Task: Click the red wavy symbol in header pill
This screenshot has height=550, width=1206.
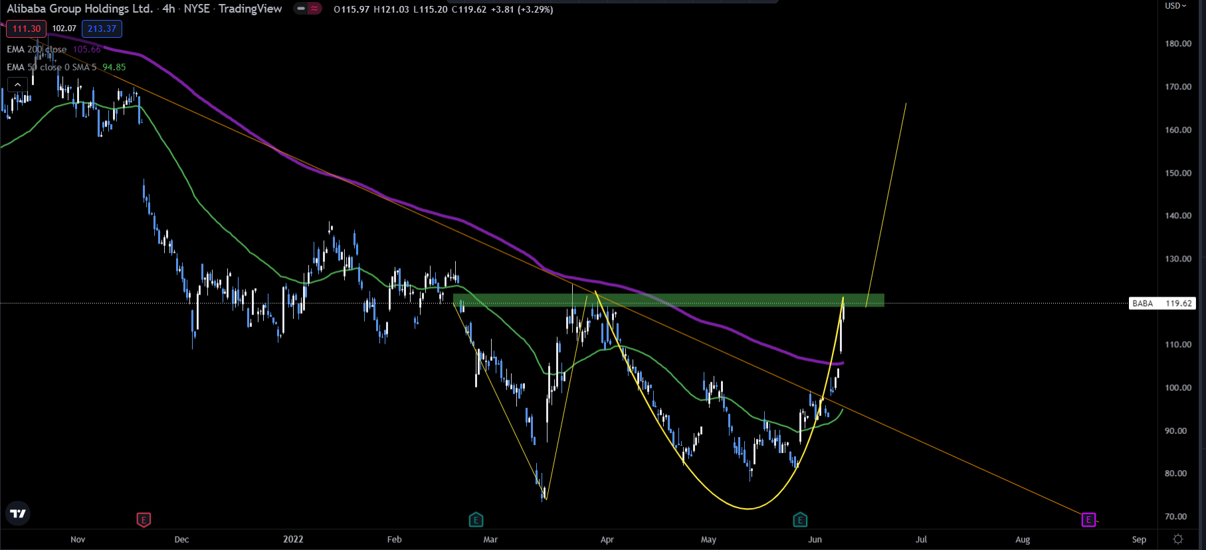Action: click(x=314, y=9)
